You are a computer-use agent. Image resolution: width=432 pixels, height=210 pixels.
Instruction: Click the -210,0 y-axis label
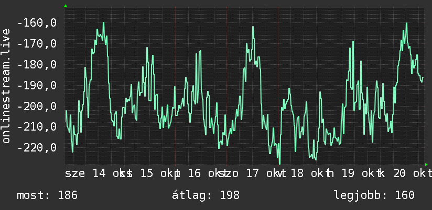point(37,127)
